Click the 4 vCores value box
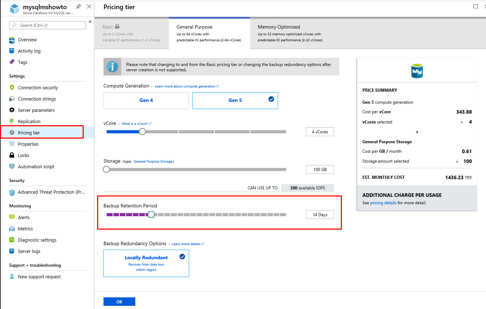Viewport: 486px width, 309px height. tap(320, 132)
